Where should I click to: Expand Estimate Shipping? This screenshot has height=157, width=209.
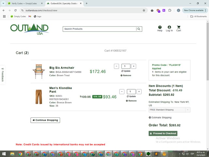point(160,117)
